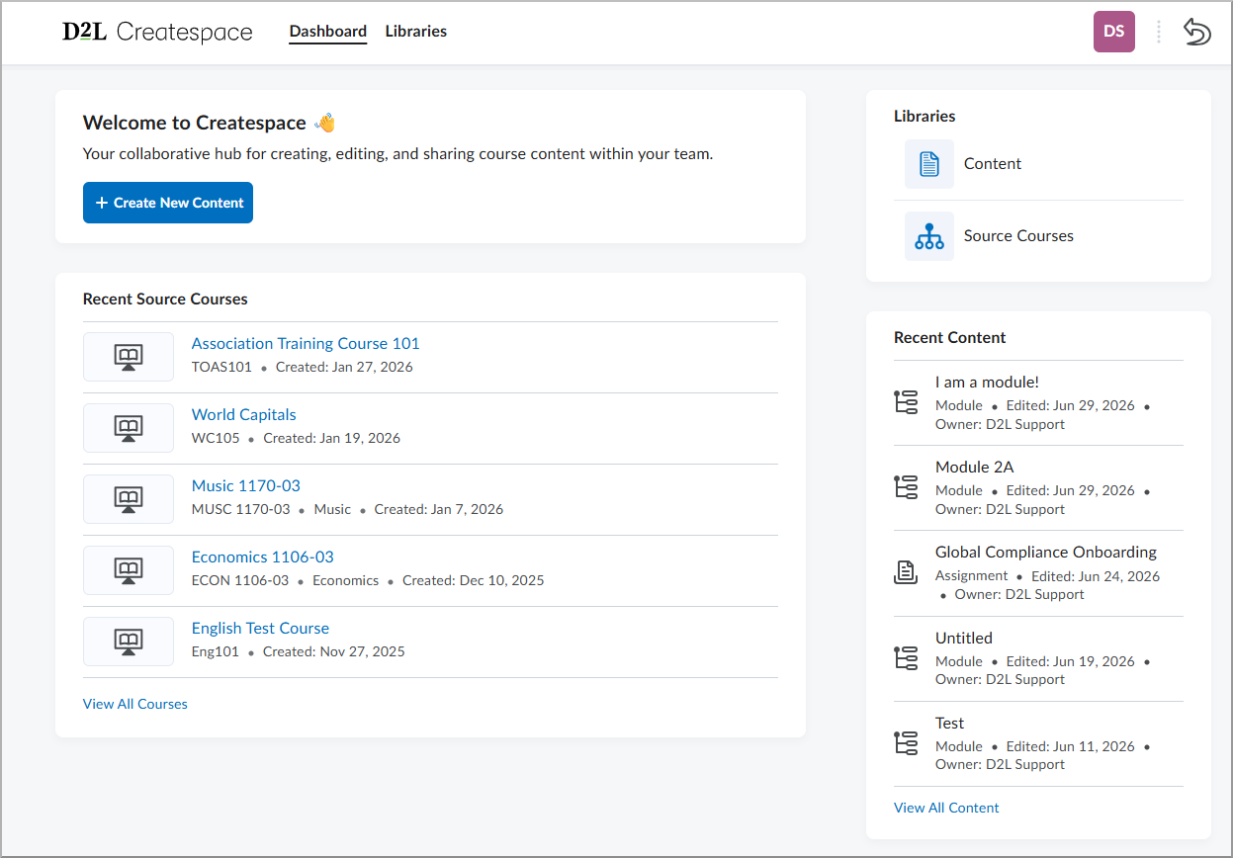Open the Untitled module item
Image resolution: width=1233 pixels, height=858 pixels.
[x=964, y=639]
